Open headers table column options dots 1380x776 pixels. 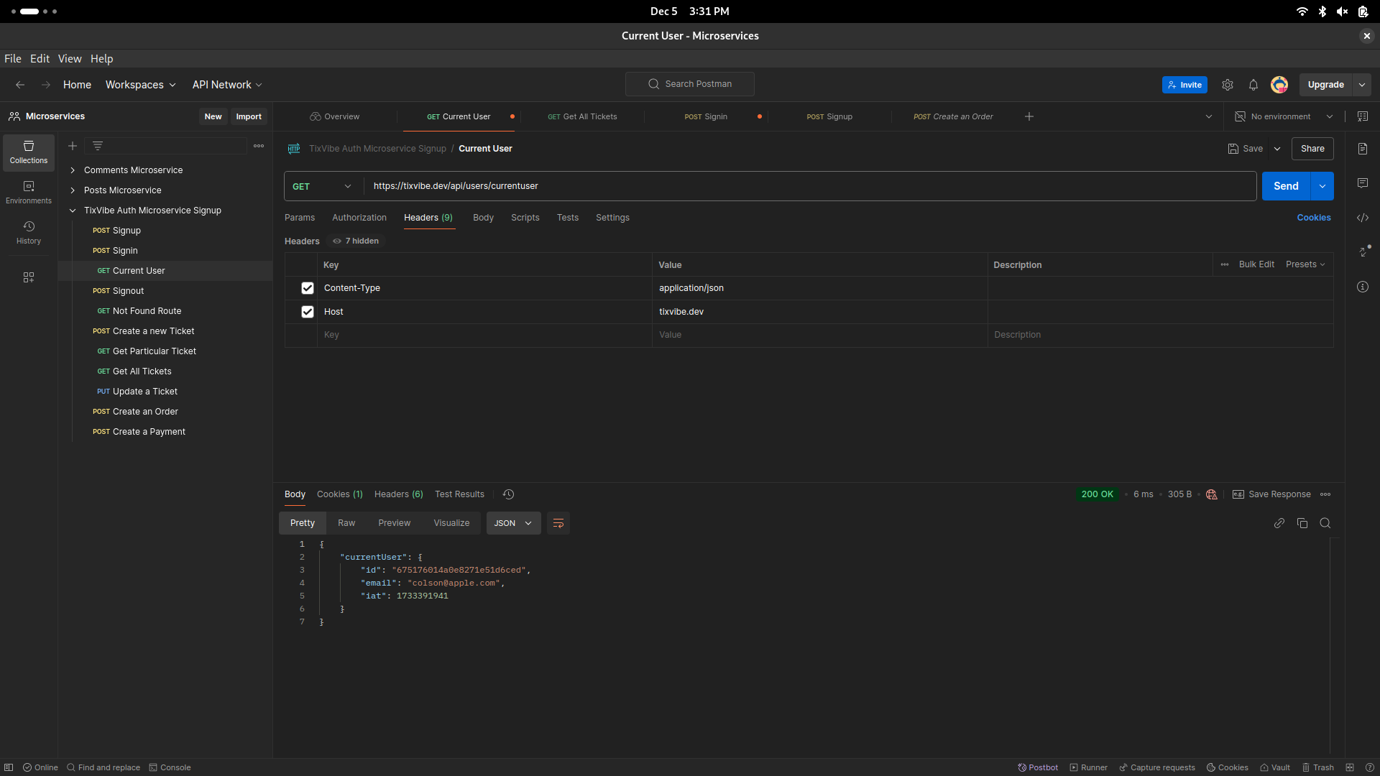pyautogui.click(x=1225, y=264)
